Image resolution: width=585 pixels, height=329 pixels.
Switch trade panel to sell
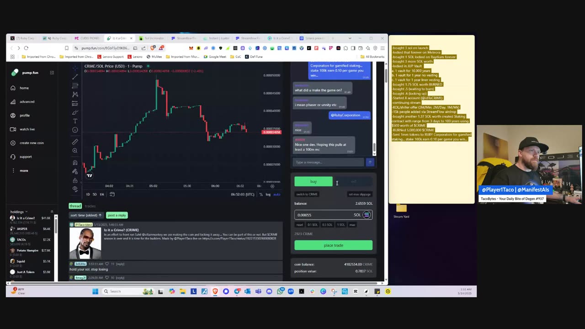(353, 182)
